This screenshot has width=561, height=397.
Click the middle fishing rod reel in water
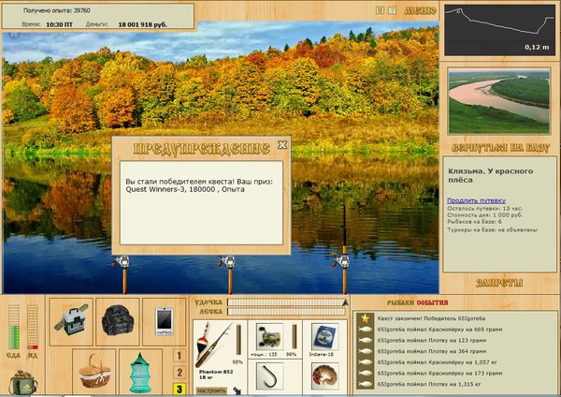227,262
